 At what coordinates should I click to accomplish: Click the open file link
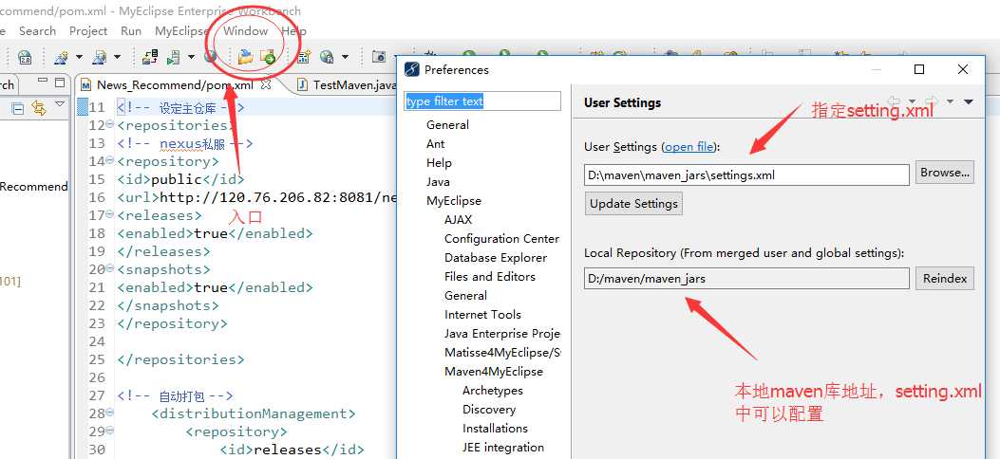(x=689, y=147)
